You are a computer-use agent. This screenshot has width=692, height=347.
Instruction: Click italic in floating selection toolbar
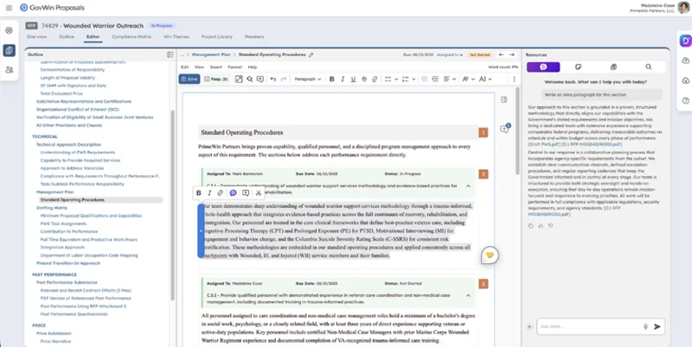pyautogui.click(x=209, y=192)
